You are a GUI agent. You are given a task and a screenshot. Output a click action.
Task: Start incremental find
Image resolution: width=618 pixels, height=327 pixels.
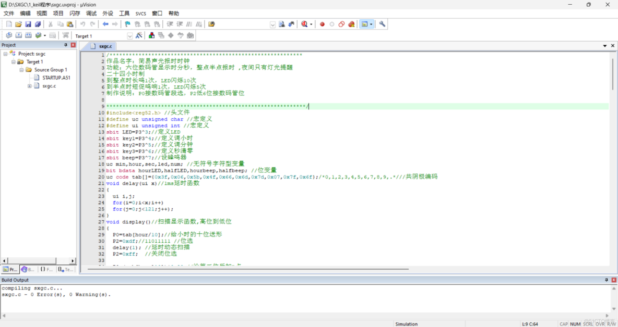tap(291, 24)
